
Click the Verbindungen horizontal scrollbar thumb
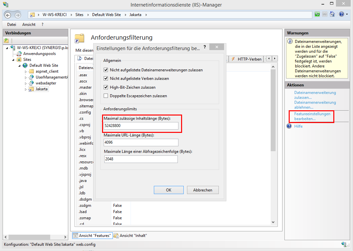tap(29, 237)
